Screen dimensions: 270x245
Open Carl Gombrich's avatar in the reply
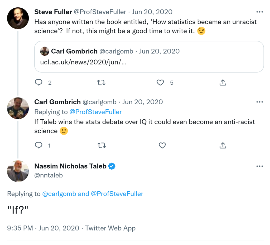[x=18, y=108]
